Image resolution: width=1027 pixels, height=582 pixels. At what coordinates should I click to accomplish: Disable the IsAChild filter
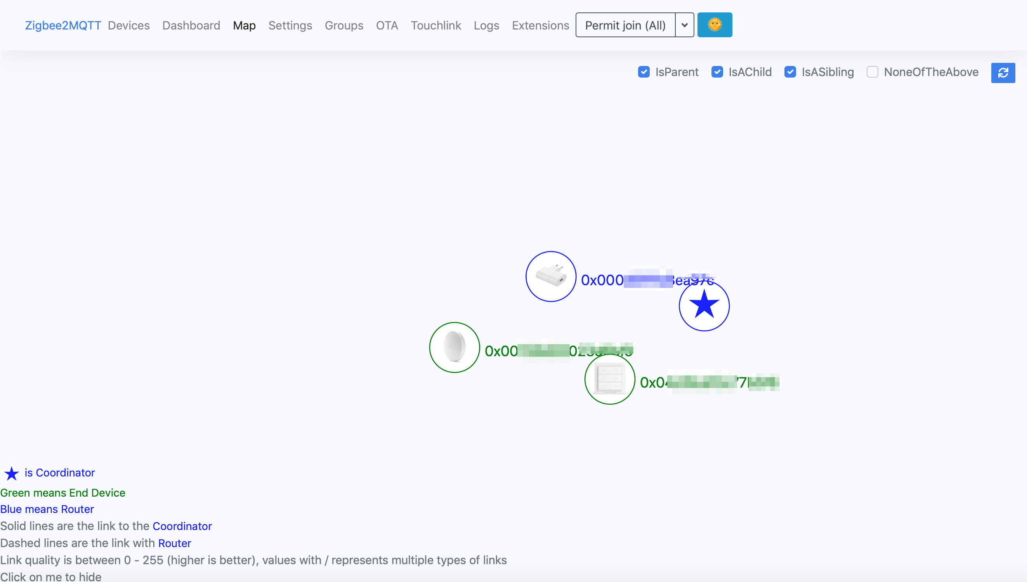point(717,72)
